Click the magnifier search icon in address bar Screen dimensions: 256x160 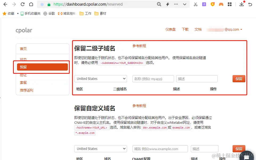(x=159, y=4)
